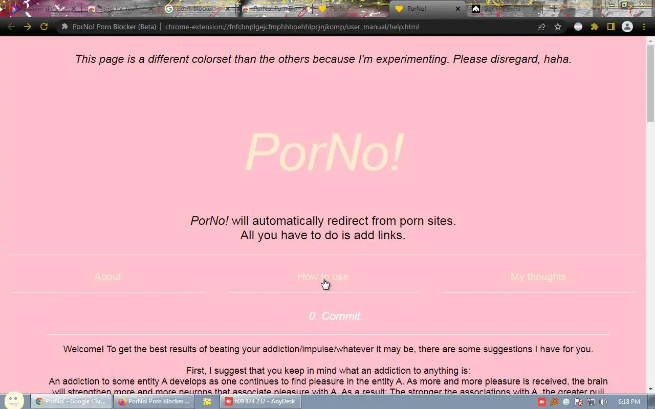The height and width of the screenshot is (409, 655).
Task: Click the address bar URL field
Action: pos(292,27)
